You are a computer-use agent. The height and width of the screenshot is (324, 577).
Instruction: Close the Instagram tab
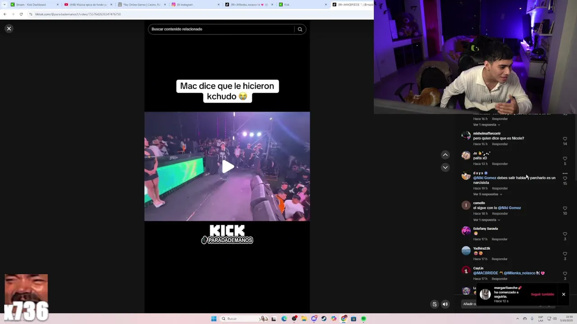click(x=219, y=4)
